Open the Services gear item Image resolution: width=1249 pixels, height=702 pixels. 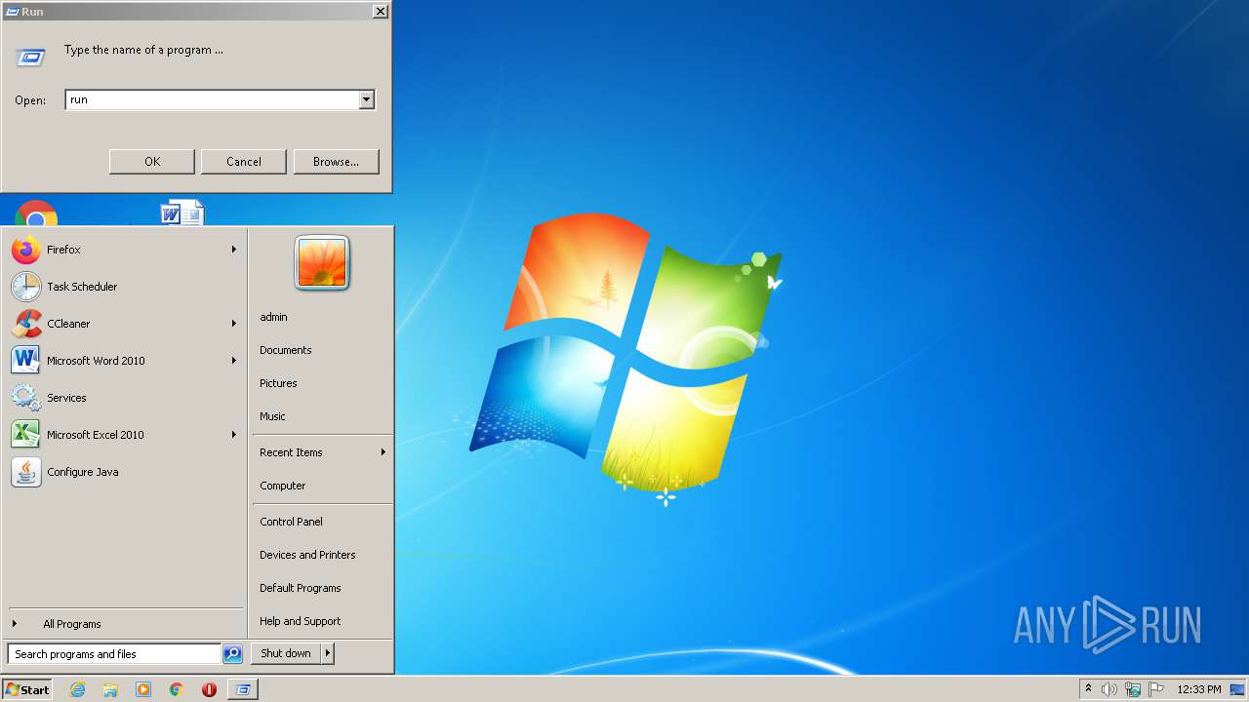tap(124, 398)
